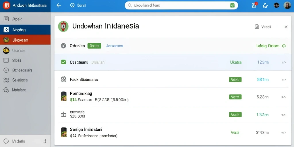Open Uernials in the sidebar
Viewport: 294px width, 147px height.
[x=25, y=51]
